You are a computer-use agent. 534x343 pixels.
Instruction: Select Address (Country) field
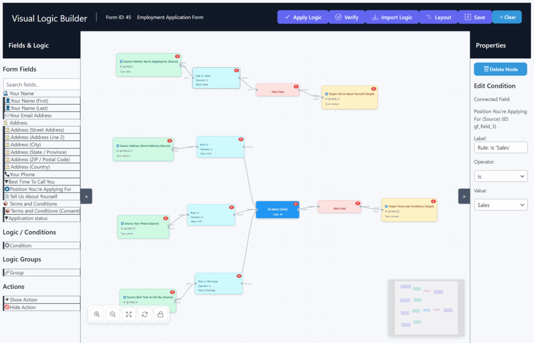42,167
